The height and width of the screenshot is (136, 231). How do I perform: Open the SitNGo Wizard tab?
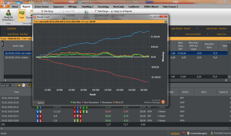[151, 7]
